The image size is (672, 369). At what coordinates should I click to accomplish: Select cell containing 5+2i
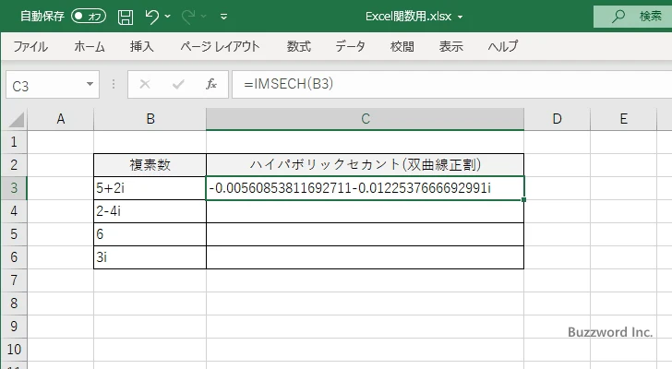pos(150,188)
